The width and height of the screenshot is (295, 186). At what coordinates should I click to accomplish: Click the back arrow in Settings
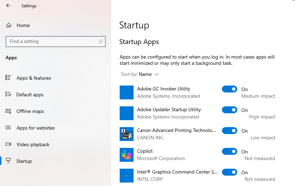(x=8, y=6)
